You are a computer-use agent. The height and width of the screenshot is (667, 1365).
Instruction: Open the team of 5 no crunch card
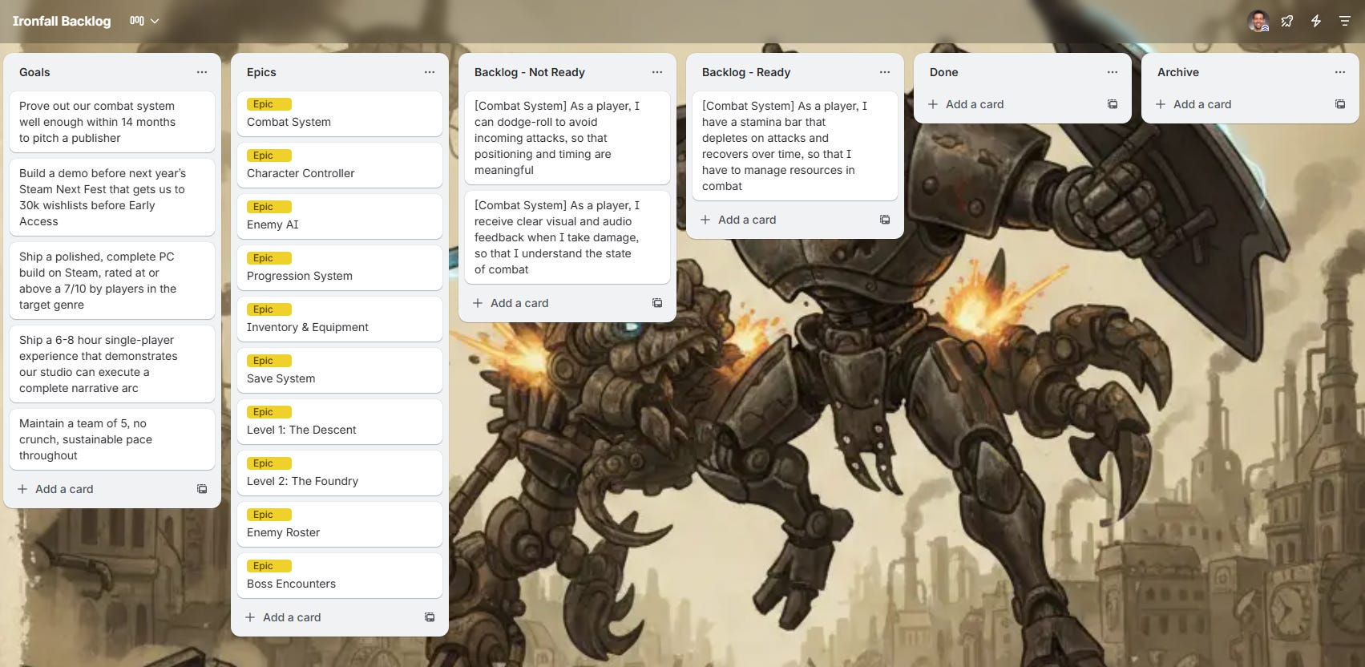point(112,439)
